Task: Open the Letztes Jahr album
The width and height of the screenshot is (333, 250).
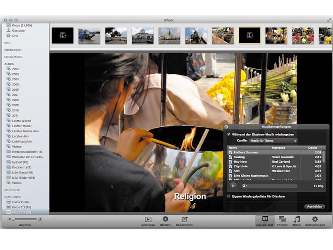Action: [x=21, y=136]
